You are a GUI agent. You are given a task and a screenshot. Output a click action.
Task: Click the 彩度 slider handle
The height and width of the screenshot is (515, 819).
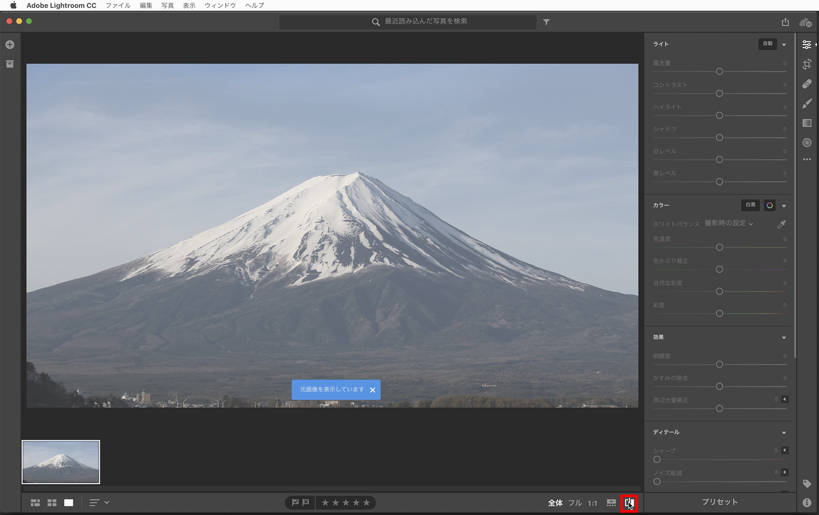(x=719, y=313)
